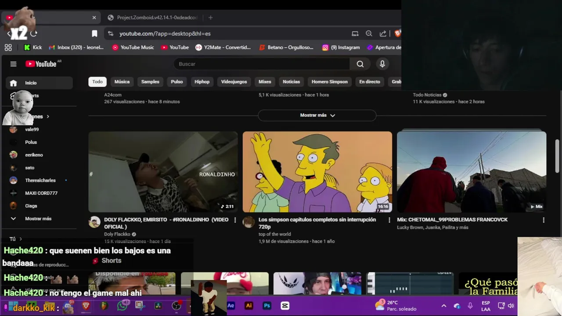Image resolution: width=562 pixels, height=316 pixels.
Task: Click the address bar URL
Action: click(165, 33)
